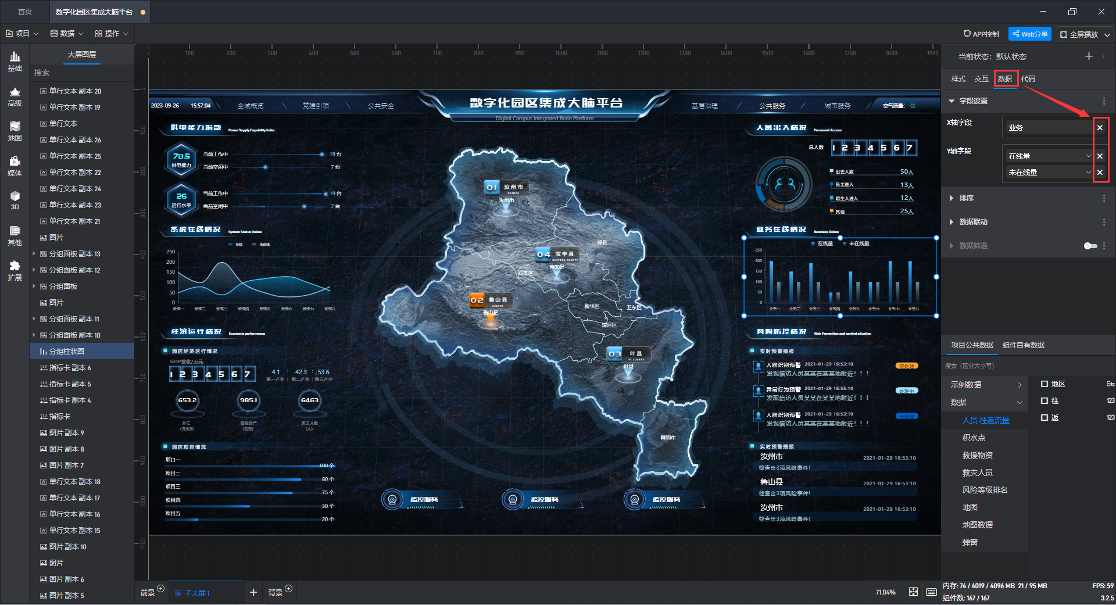Viewport: 1116px width, 605px height.
Task: Switch to 组件自有数据 tab
Action: 1024,345
